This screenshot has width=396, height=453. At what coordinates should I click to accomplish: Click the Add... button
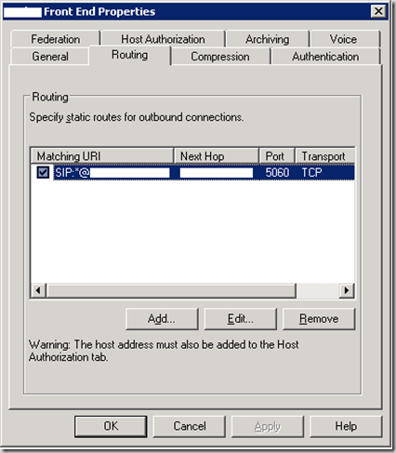(162, 319)
